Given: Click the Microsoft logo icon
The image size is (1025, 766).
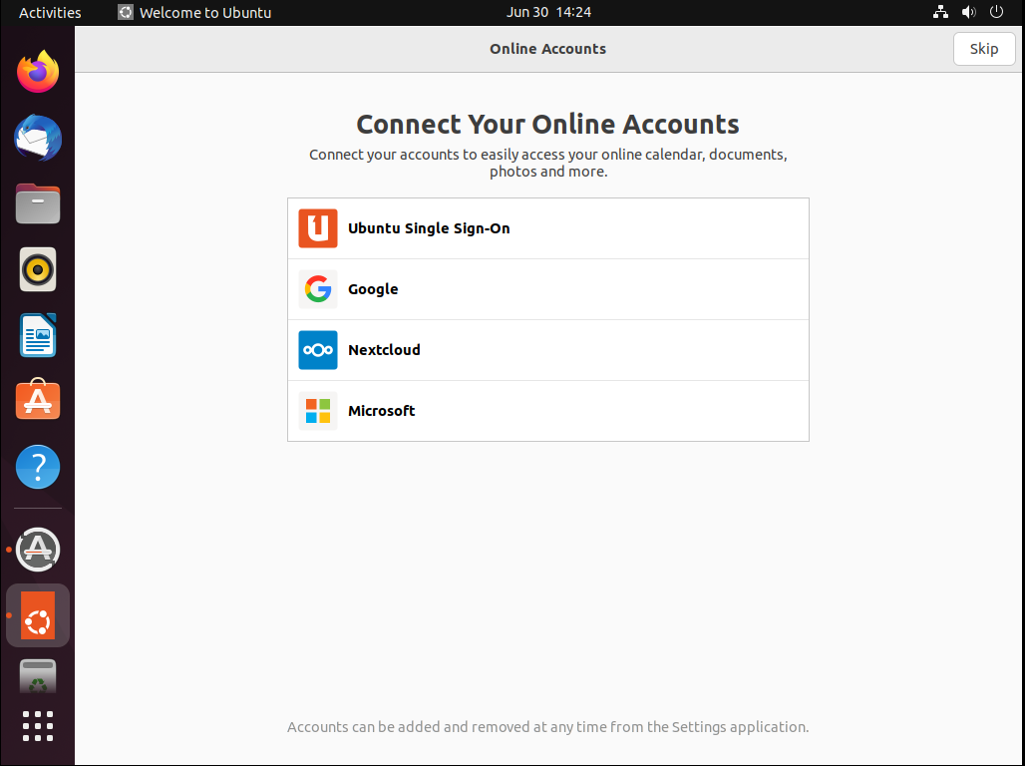Looking at the screenshot, I should click(x=318, y=411).
